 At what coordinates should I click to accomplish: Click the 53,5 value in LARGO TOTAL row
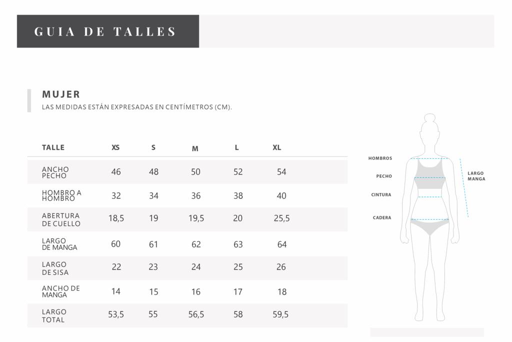pos(116,314)
